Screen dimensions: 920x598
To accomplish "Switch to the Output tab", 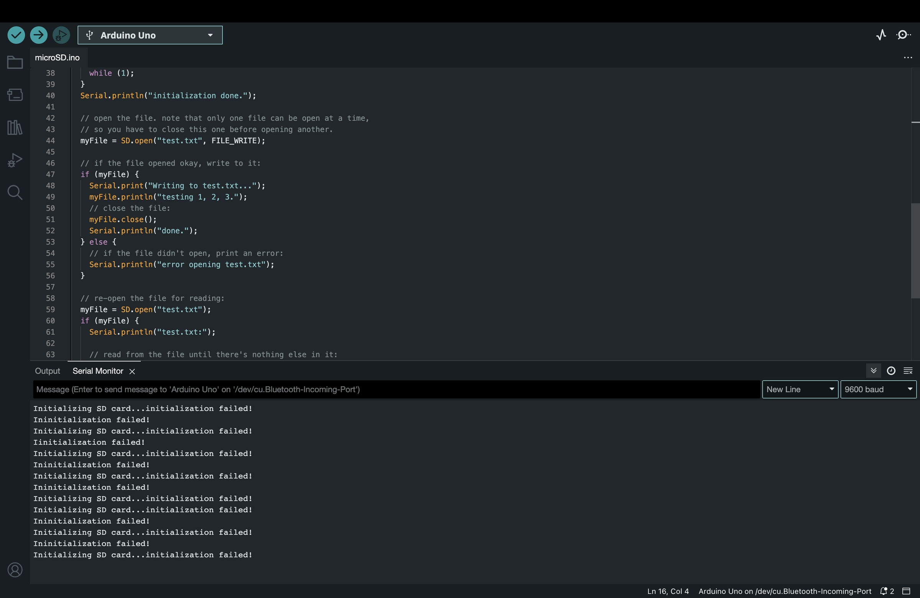I will [48, 371].
